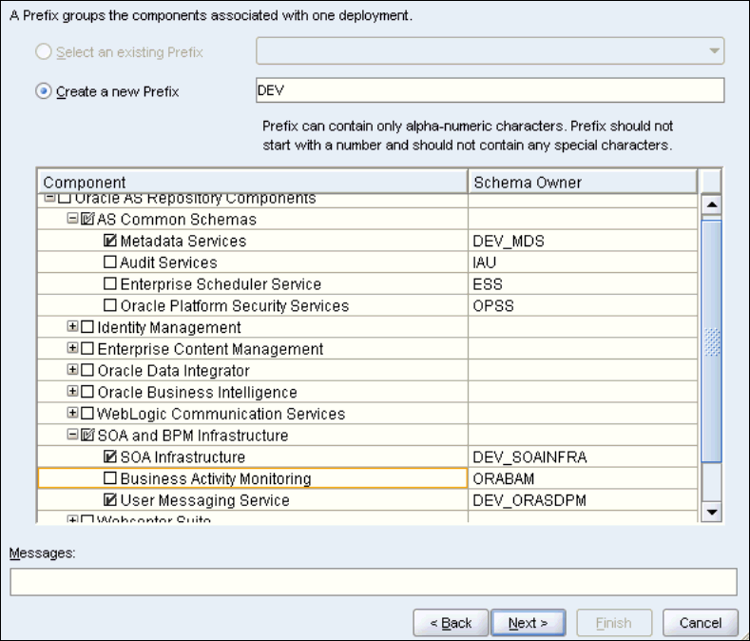Expand the Oracle Data Integrator node

click(x=72, y=371)
